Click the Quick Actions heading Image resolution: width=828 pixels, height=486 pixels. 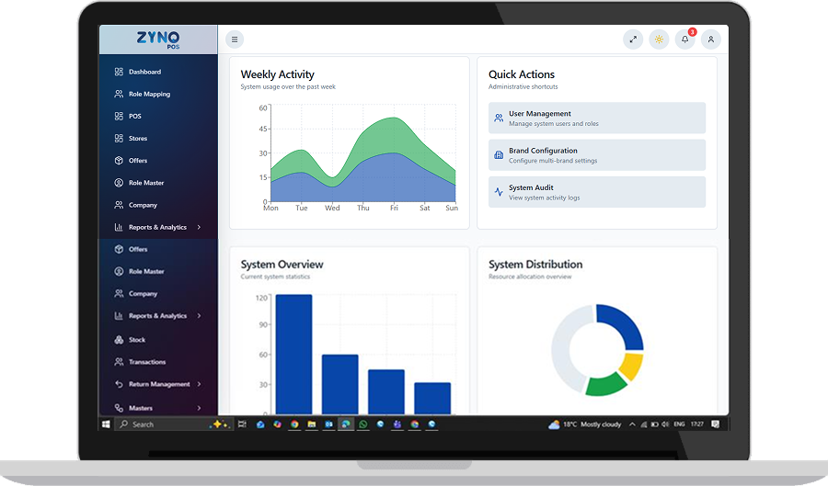(x=522, y=74)
